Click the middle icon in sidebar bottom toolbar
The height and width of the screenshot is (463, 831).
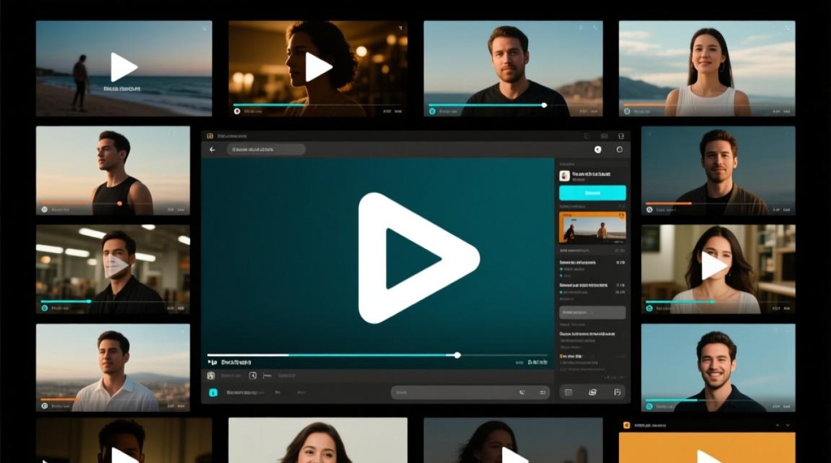tap(592, 392)
